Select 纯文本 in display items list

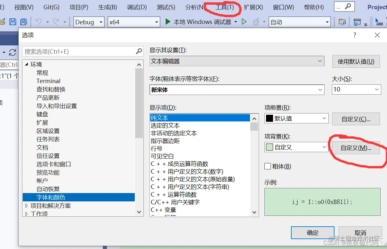coord(200,118)
